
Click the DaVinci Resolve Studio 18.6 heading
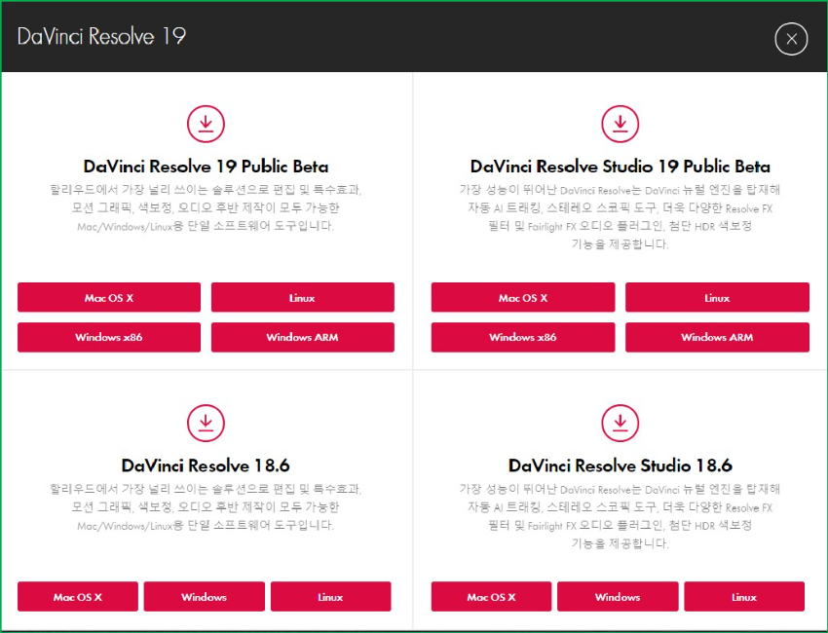click(620, 465)
